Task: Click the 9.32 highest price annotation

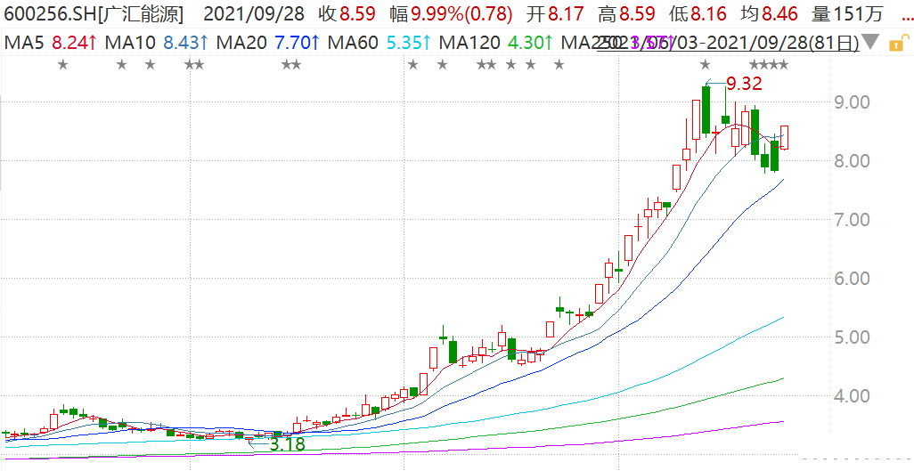Action: pyautogui.click(x=744, y=85)
